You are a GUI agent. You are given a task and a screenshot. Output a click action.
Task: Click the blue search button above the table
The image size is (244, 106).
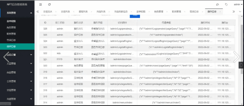coord(135,16)
